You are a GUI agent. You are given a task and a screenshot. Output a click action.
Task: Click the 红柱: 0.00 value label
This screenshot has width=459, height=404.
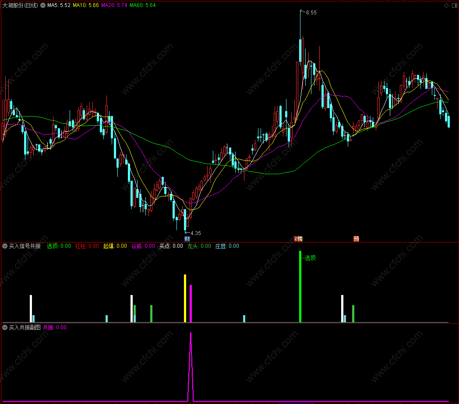87,246
